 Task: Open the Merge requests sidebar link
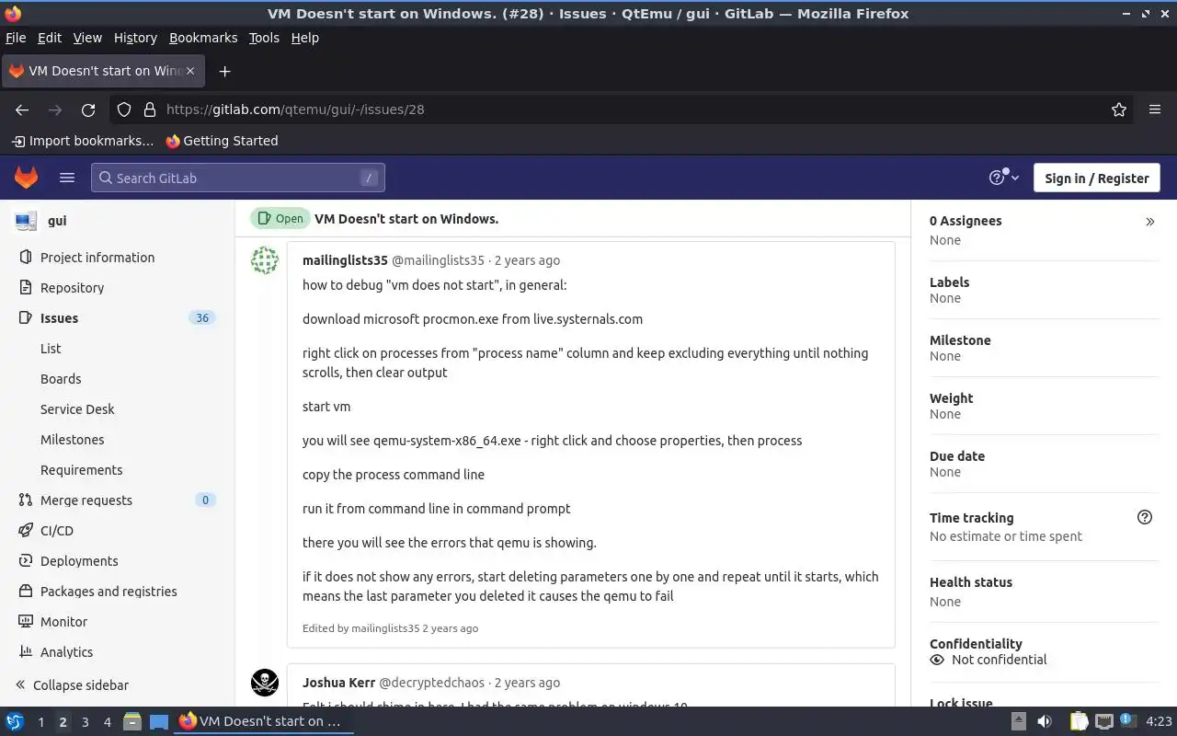86,500
